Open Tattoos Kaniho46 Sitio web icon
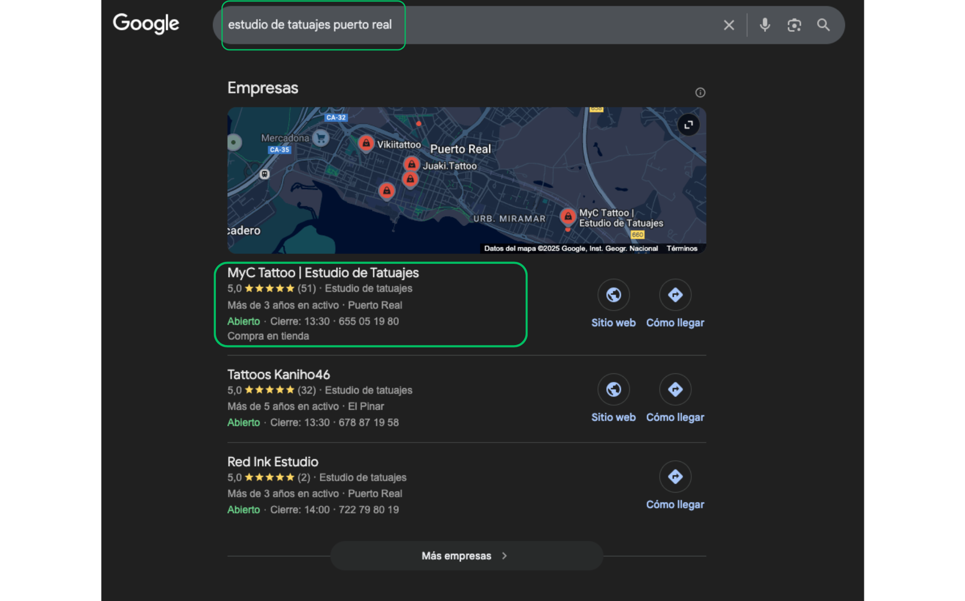 (x=613, y=389)
